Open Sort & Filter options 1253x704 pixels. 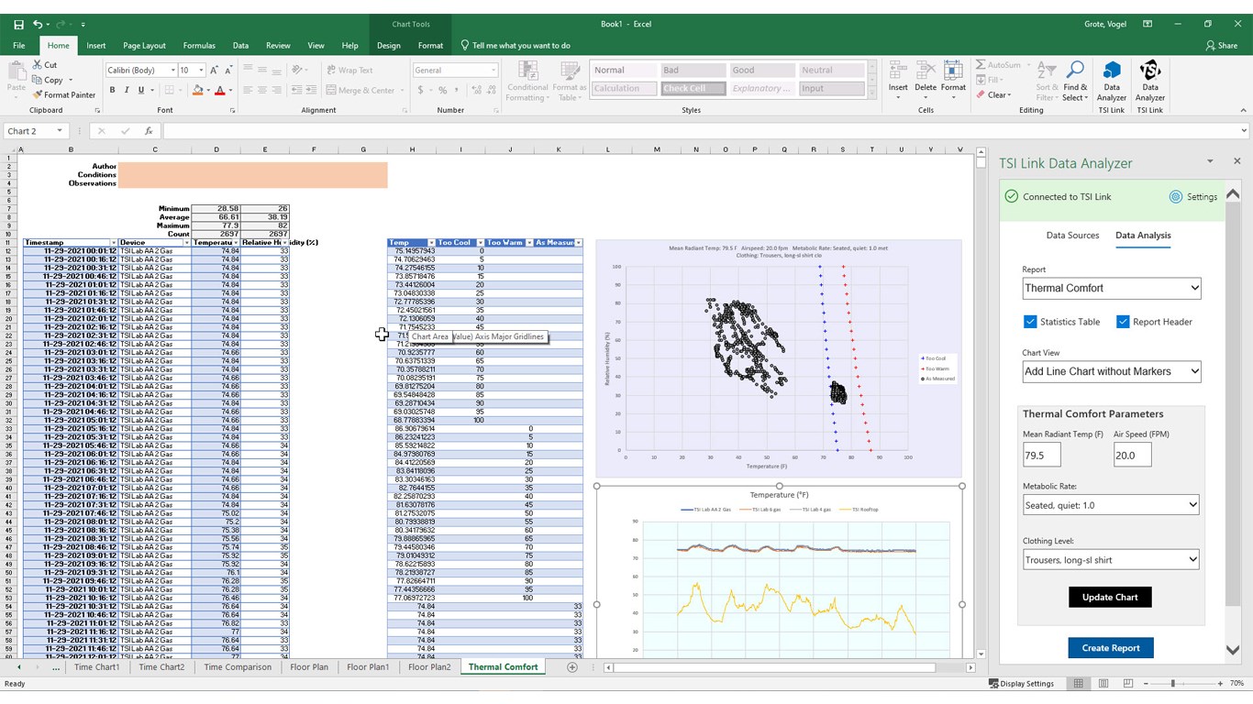click(1046, 82)
